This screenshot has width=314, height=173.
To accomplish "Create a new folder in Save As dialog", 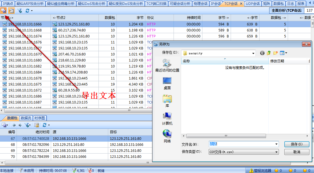I will click(275, 53).
